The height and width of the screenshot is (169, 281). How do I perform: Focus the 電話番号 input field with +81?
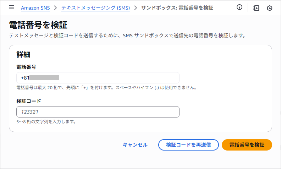coord(98,78)
